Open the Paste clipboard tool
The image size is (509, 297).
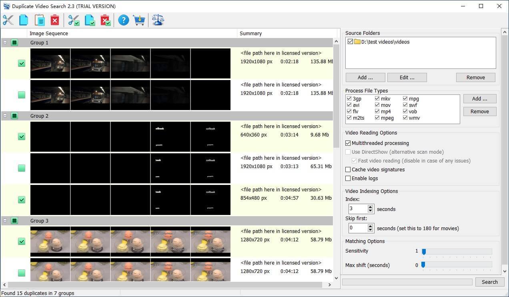39,20
